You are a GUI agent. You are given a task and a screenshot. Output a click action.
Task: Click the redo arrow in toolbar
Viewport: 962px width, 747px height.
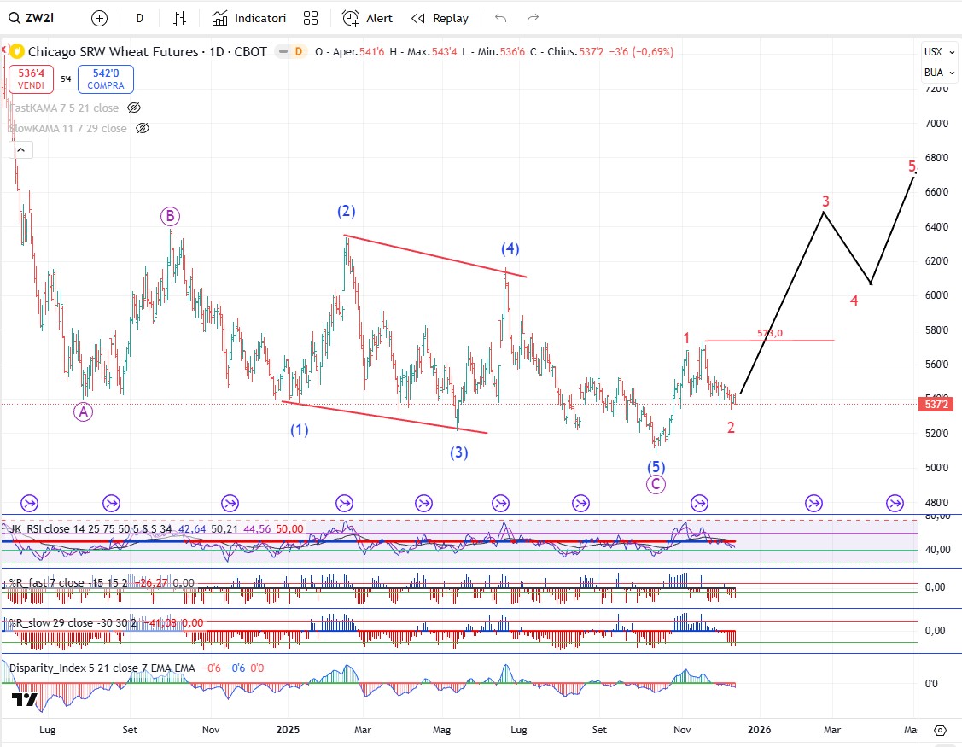point(533,18)
